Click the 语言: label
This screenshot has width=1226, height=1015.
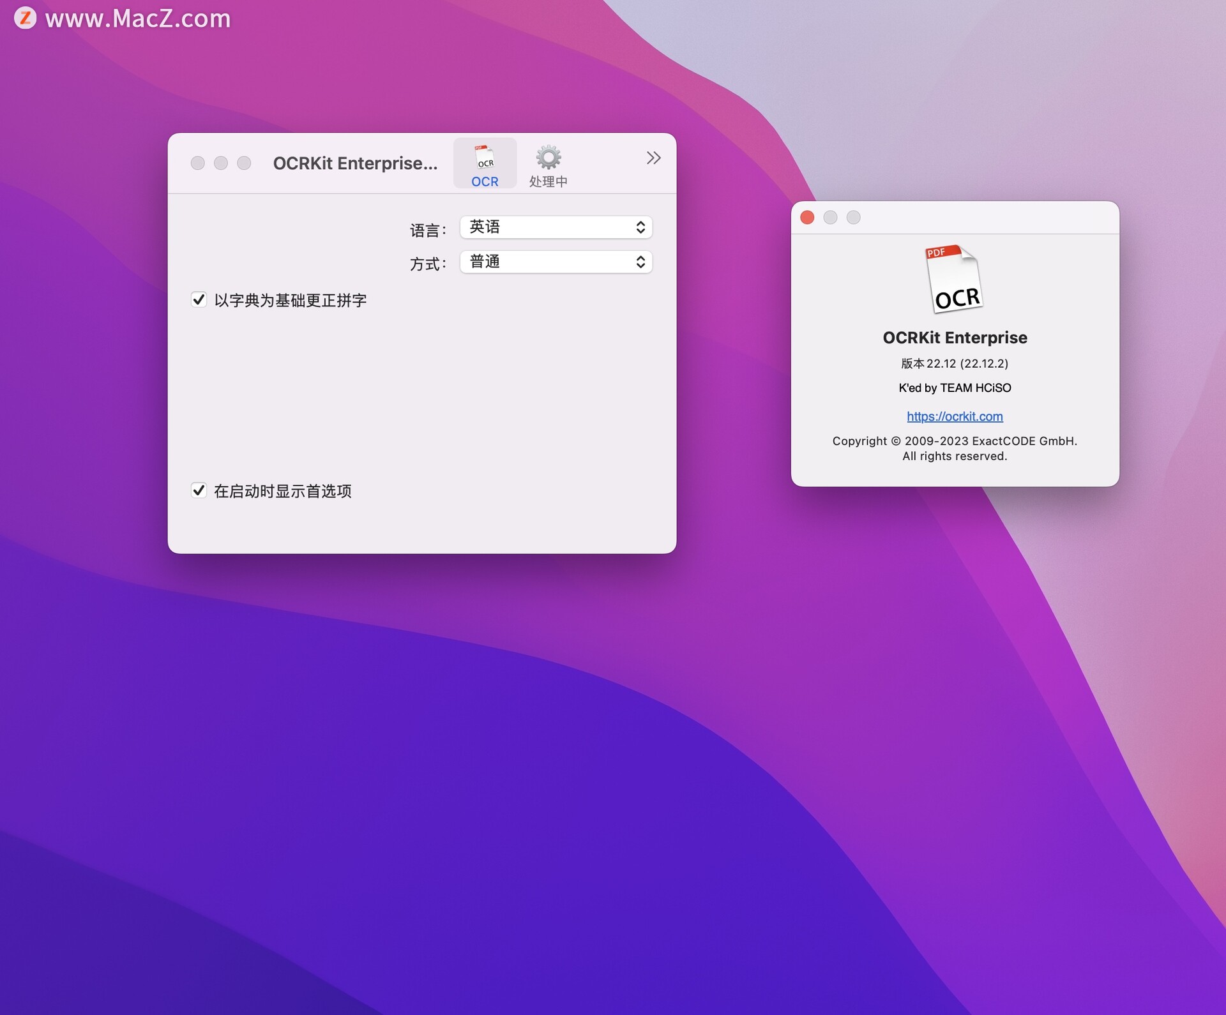(427, 230)
